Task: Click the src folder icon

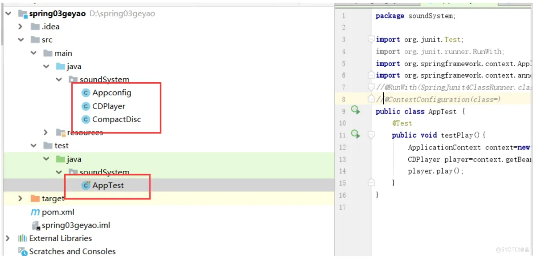Action: [x=35, y=40]
